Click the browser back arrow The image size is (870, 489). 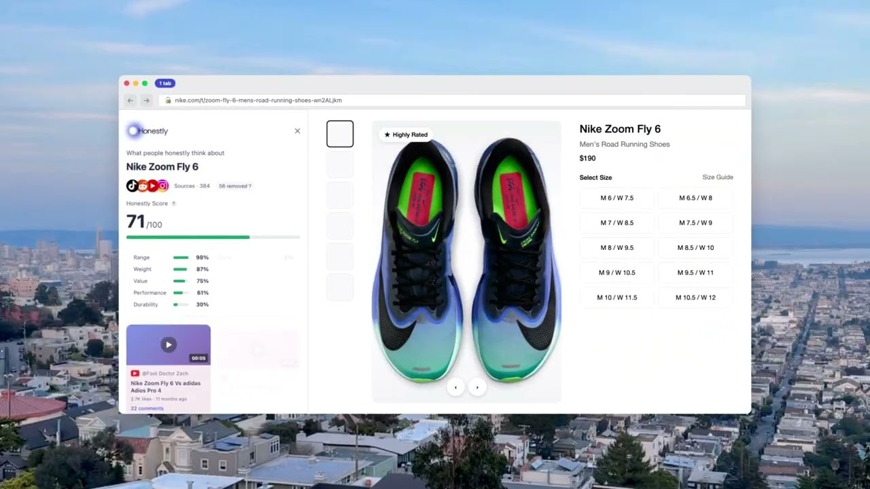(x=130, y=101)
